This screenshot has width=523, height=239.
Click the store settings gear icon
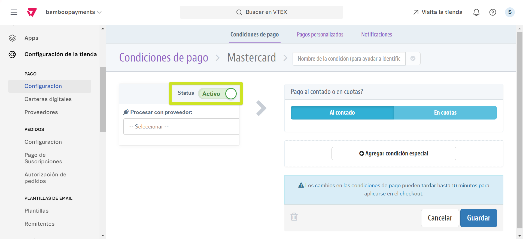coord(12,54)
